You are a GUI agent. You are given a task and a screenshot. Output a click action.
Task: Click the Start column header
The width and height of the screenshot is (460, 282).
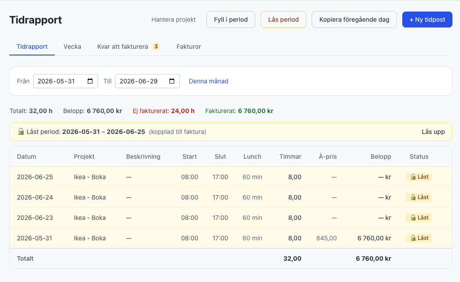190,157
